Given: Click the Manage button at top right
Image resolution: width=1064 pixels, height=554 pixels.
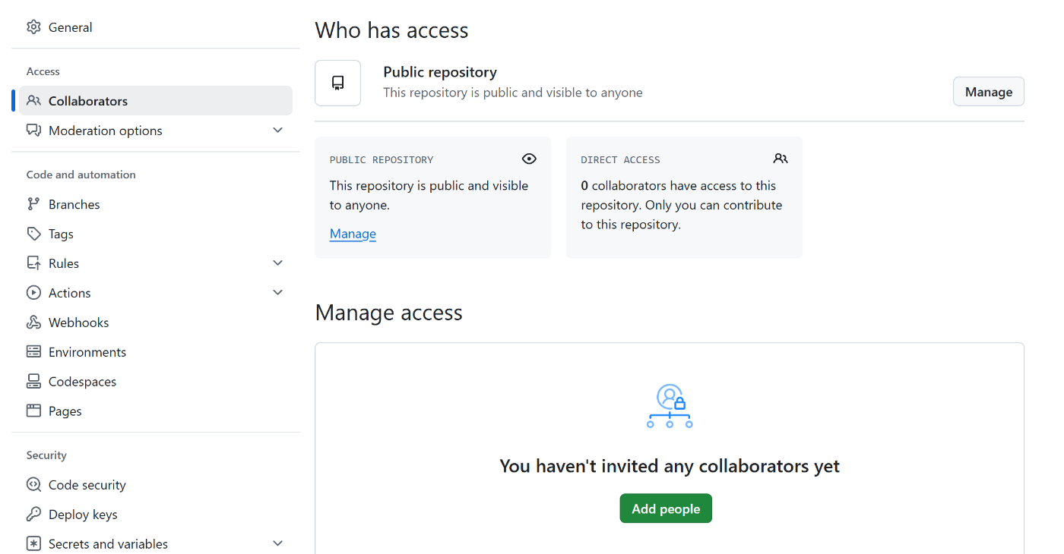Looking at the screenshot, I should (x=988, y=92).
